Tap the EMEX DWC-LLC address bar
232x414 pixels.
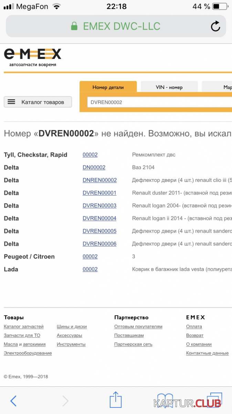pyautogui.click(x=116, y=26)
